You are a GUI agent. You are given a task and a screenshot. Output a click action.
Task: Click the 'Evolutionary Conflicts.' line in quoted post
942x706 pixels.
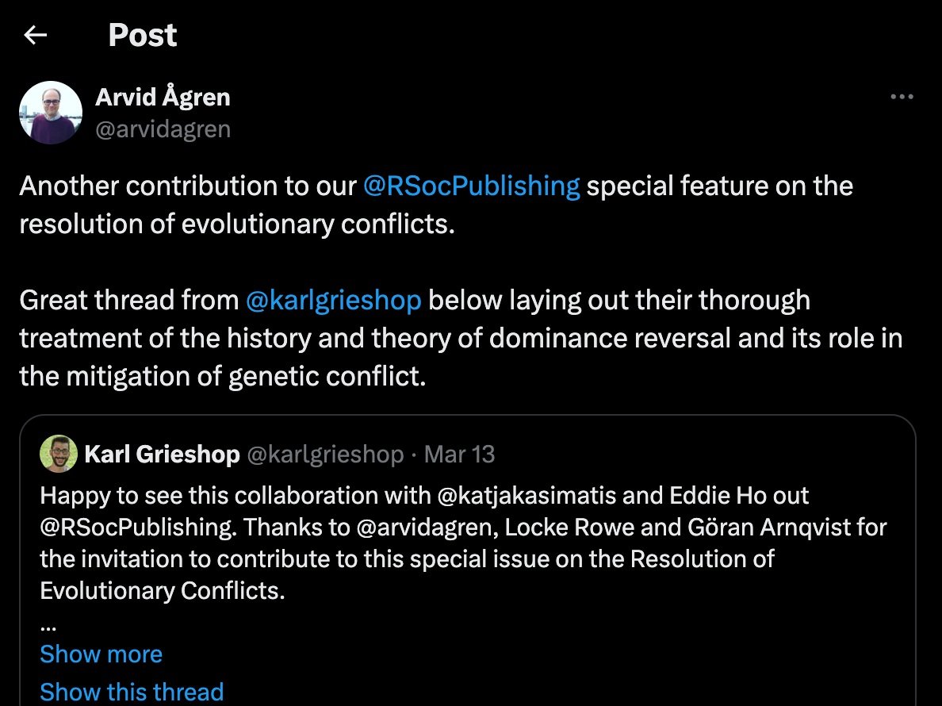point(163,591)
